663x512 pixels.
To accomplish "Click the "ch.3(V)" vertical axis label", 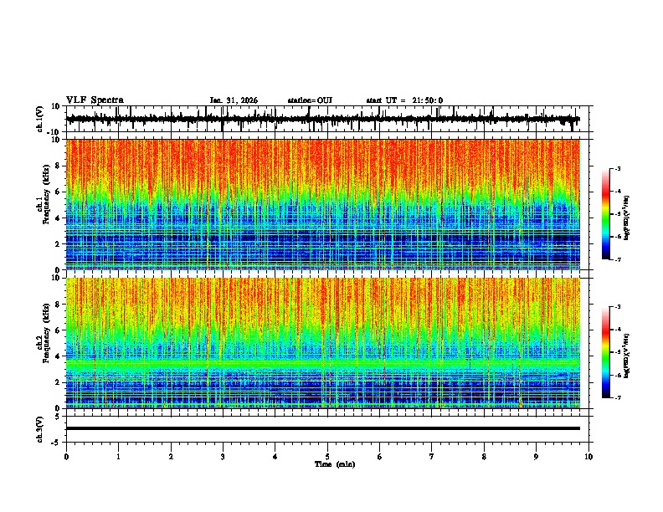I will tap(40, 429).
